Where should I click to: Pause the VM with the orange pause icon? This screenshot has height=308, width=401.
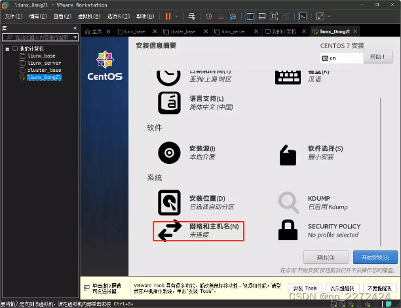tap(168, 16)
